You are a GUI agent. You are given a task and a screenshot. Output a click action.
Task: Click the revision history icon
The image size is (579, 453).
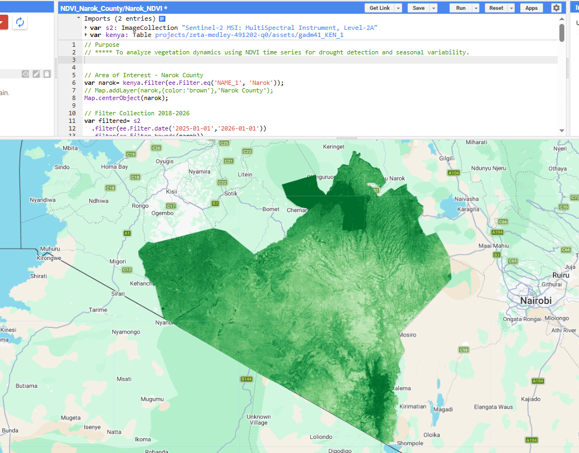click(x=26, y=74)
